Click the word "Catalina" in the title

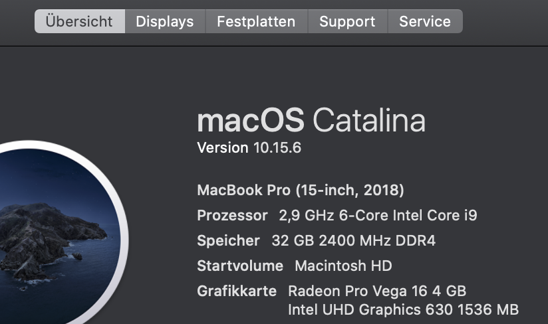coord(369,121)
